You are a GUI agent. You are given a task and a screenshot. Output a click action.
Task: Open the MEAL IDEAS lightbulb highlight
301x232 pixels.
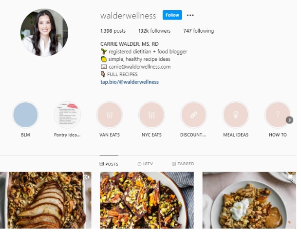(236, 115)
